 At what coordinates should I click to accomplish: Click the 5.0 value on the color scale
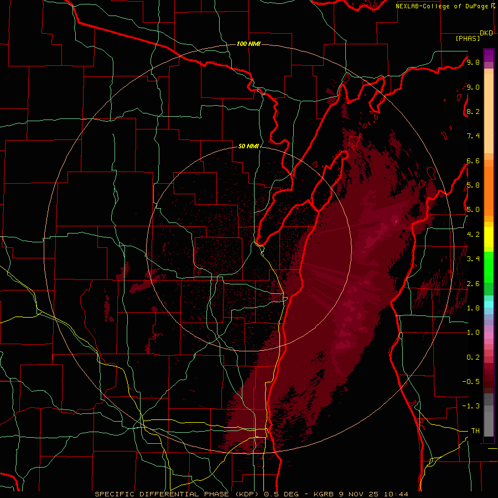(x=473, y=210)
